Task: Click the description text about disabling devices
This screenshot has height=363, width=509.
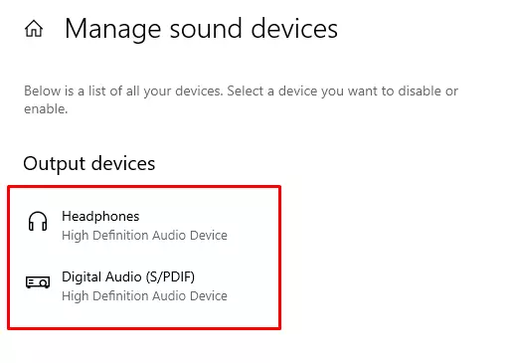Action: [241, 99]
